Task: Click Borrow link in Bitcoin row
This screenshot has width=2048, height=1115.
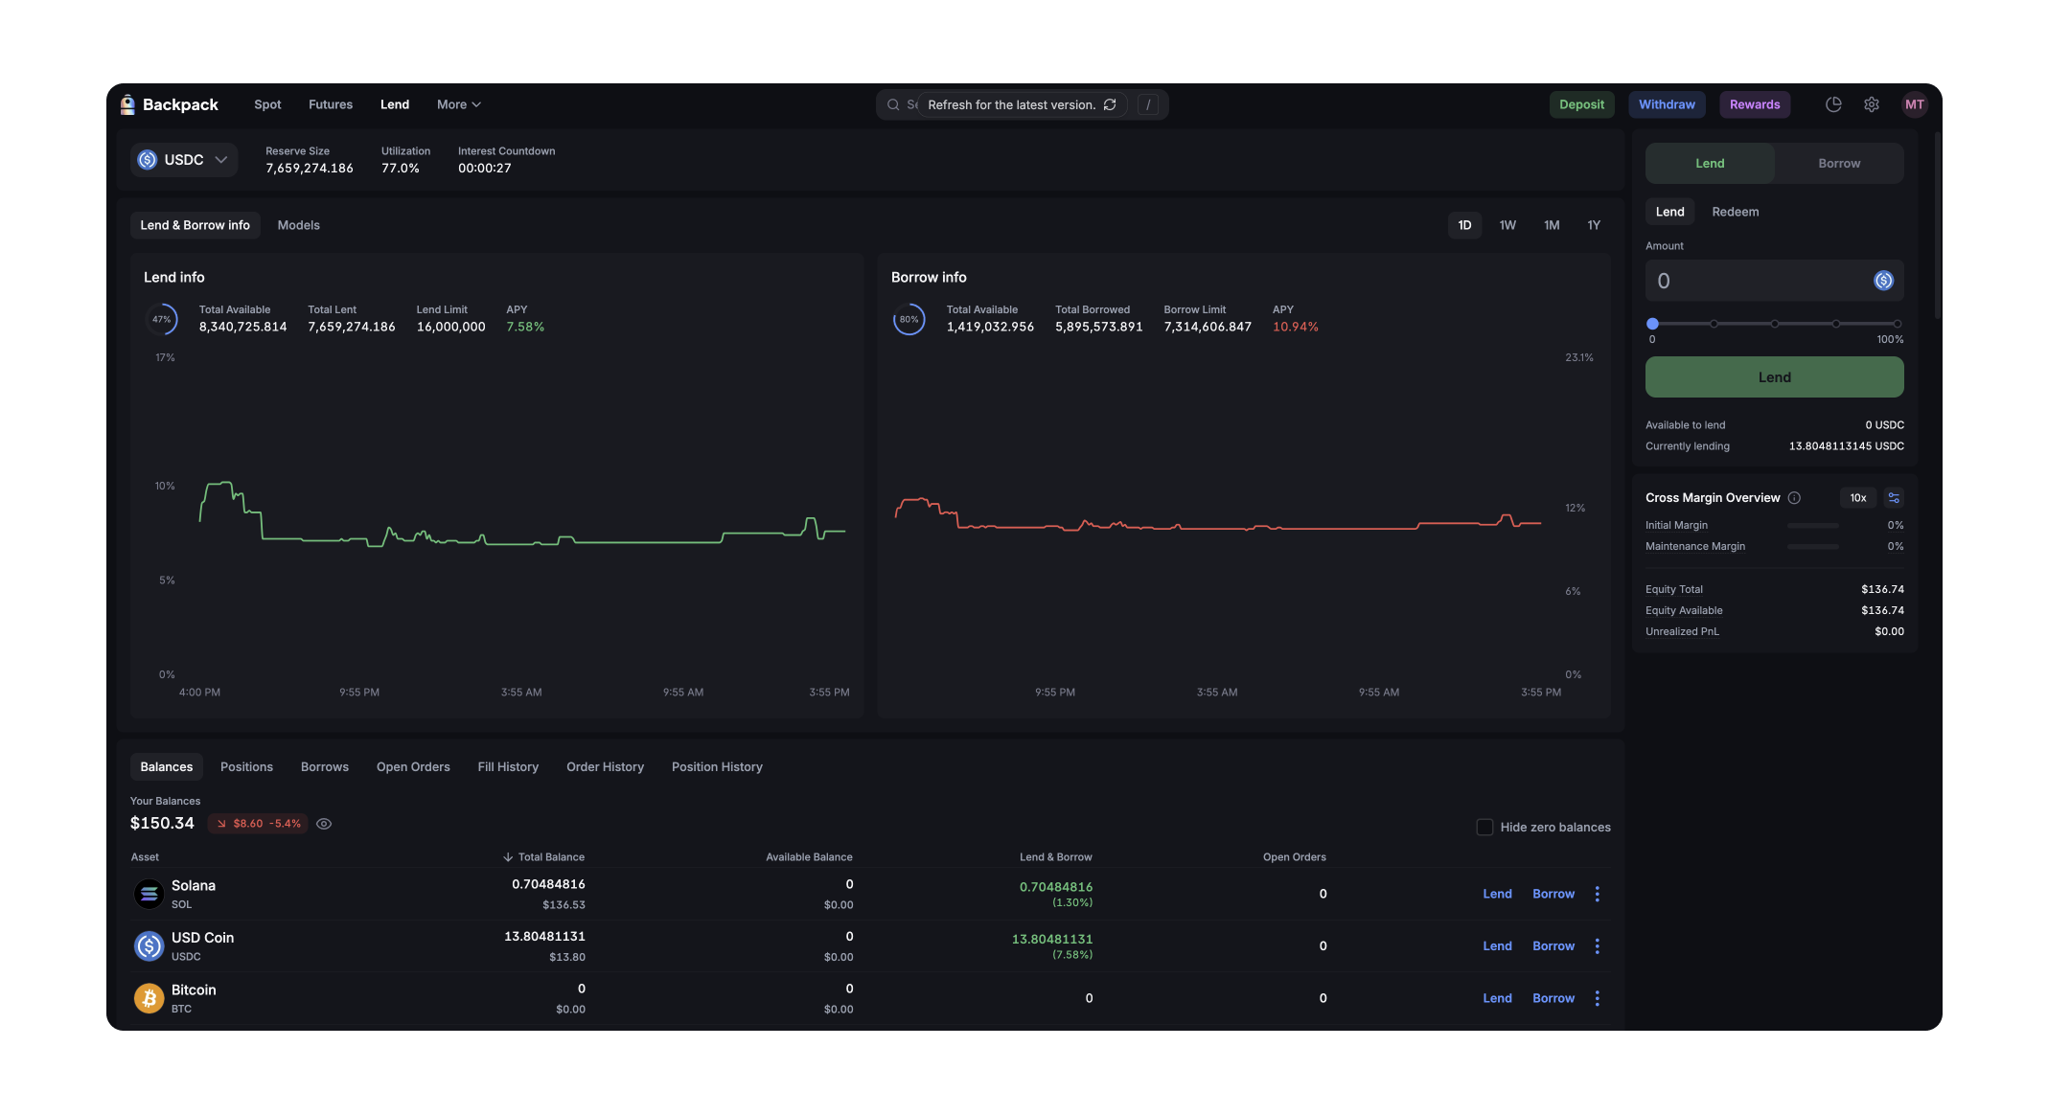Action: pyautogui.click(x=1553, y=998)
